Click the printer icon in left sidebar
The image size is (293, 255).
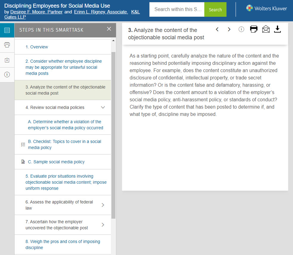tap(7, 45)
